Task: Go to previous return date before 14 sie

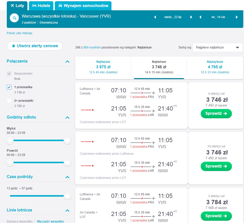Action: [x=200, y=17]
